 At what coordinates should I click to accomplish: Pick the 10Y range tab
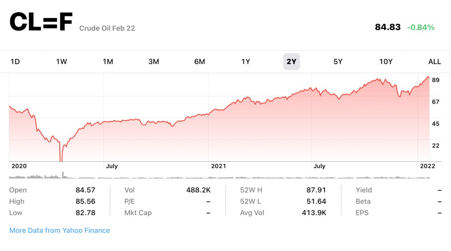click(x=386, y=62)
